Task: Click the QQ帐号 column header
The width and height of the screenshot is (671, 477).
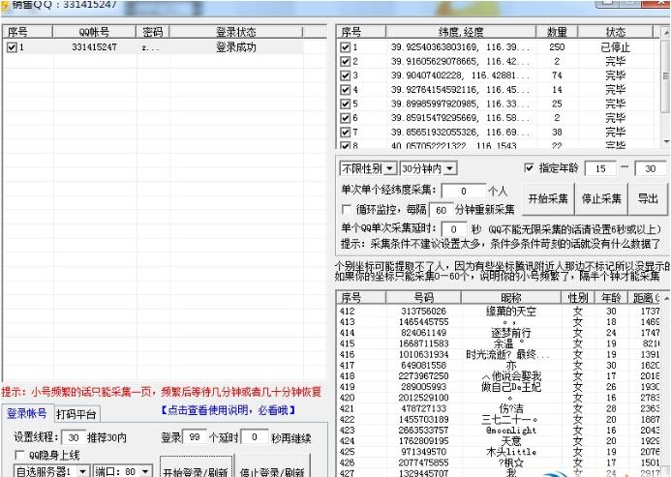Action: 94,32
